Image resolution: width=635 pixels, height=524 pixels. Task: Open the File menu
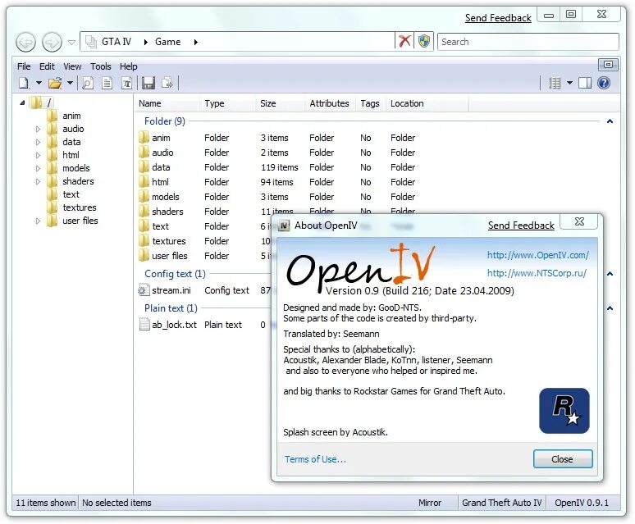tap(24, 66)
